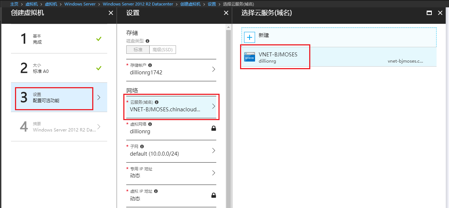Open step 1 基本 in the wizard
Screen dimensions: 449x208
[x=59, y=39]
